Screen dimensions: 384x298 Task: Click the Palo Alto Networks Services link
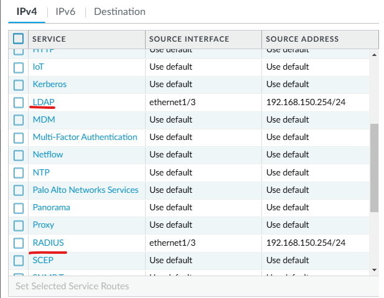click(x=85, y=190)
